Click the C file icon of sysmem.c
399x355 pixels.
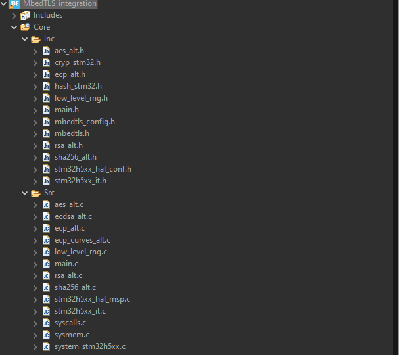pos(46,335)
